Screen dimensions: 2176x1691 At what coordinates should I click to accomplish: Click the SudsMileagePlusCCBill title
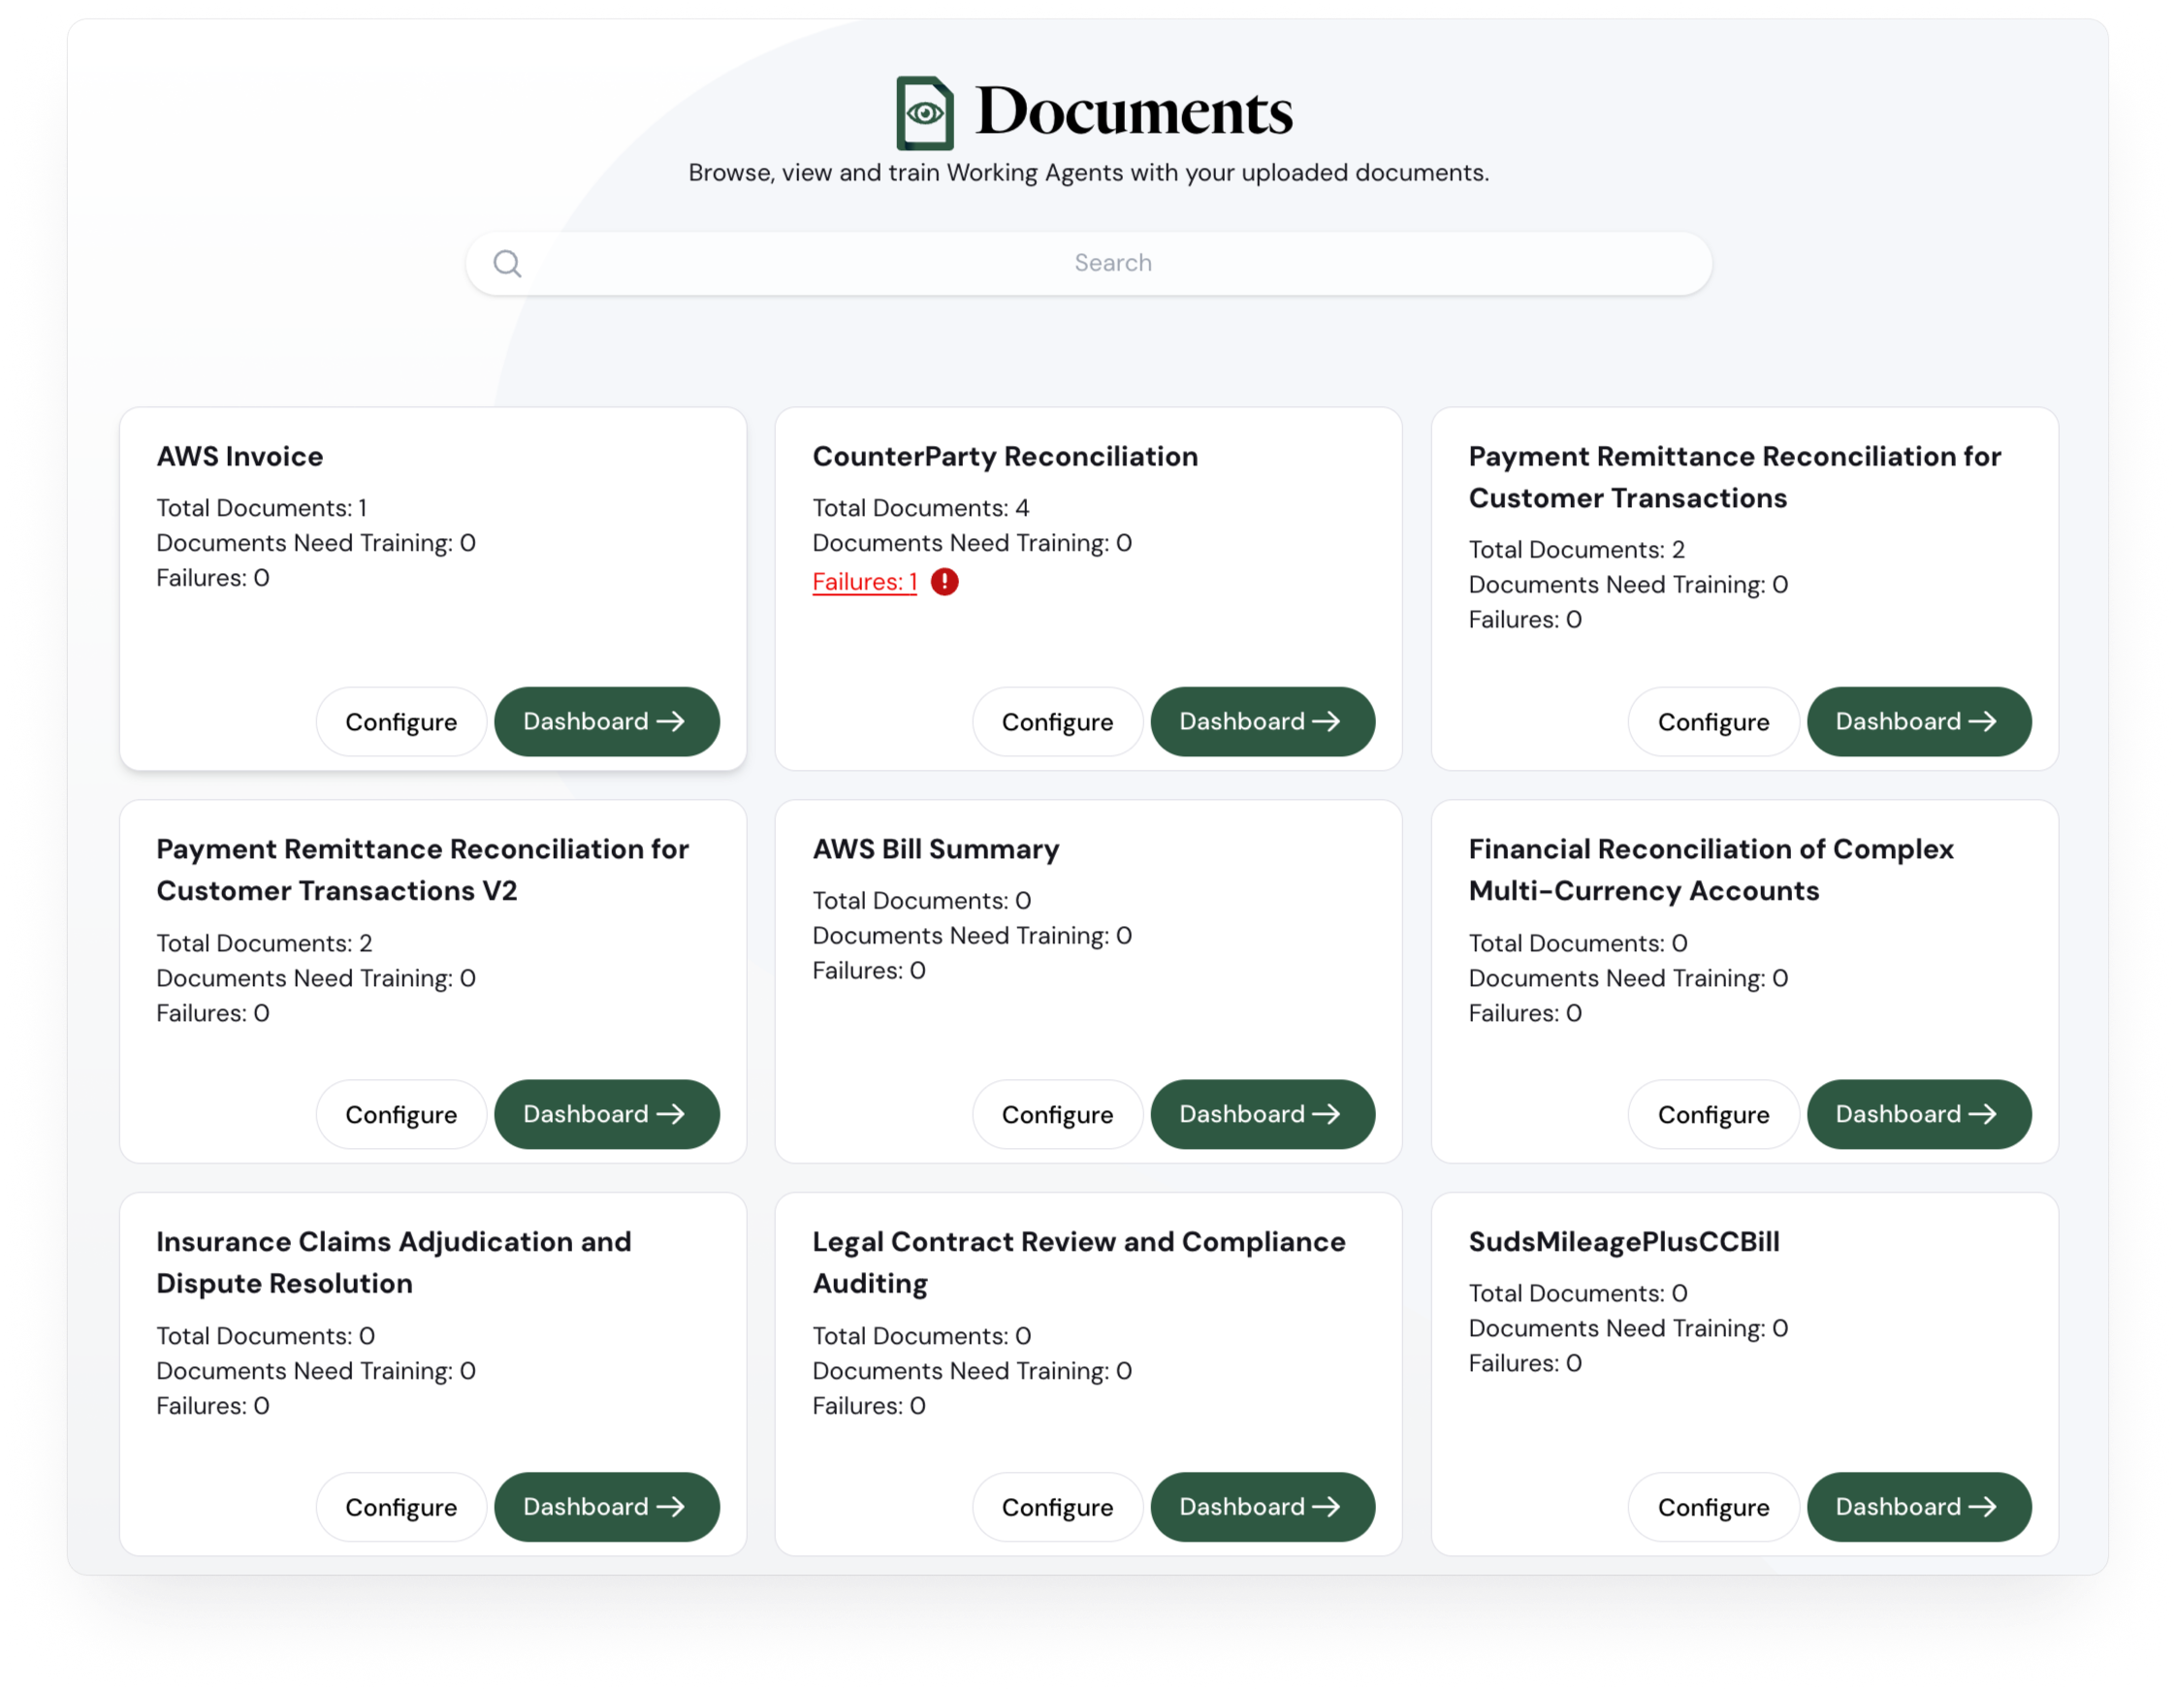(x=1624, y=1242)
